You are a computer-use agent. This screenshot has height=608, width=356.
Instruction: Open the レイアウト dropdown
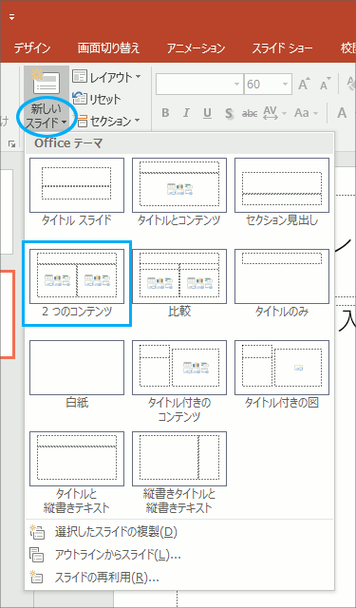107,77
